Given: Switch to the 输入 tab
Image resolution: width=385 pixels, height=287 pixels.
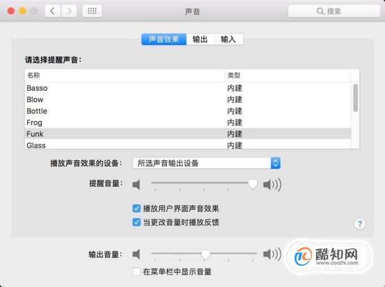Looking at the screenshot, I should pos(229,39).
